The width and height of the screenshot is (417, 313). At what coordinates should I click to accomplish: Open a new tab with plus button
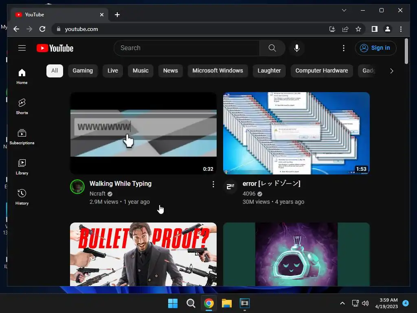[x=117, y=15]
